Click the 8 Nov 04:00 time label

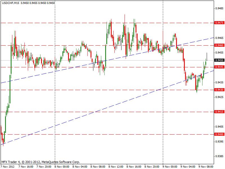80,167
